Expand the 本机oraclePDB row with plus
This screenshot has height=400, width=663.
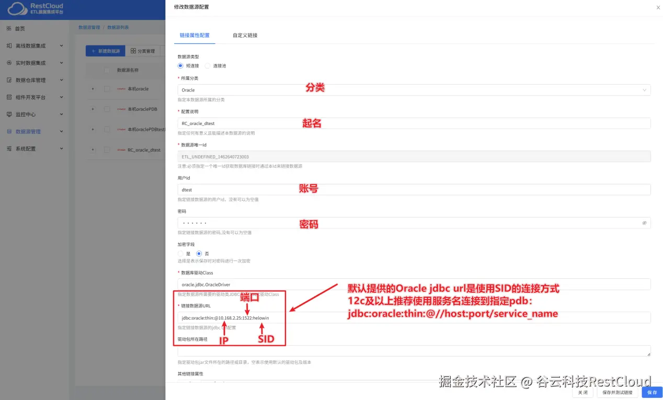coord(93,109)
